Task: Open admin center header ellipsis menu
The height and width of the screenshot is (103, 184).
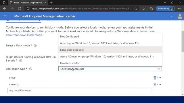Action: [171, 16]
